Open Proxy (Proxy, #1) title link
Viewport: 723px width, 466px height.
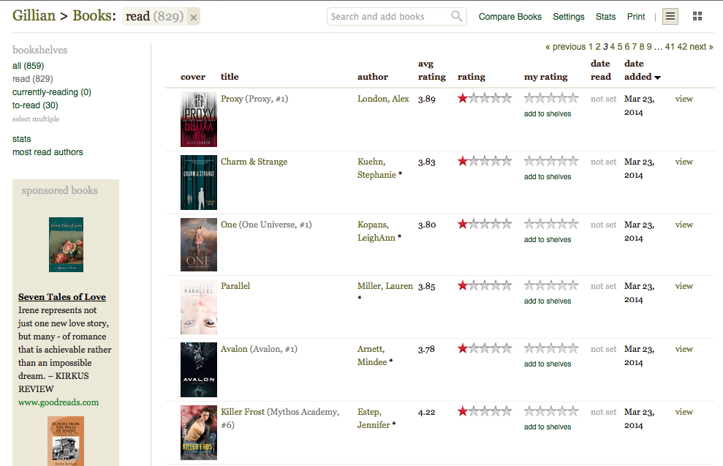[x=254, y=99]
